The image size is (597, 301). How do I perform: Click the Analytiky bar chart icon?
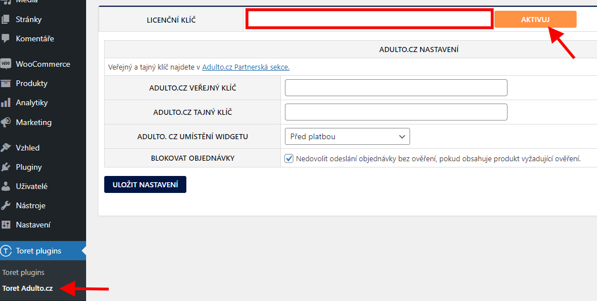(x=6, y=102)
